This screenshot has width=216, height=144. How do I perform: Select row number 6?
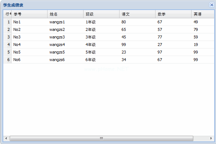click(8, 60)
